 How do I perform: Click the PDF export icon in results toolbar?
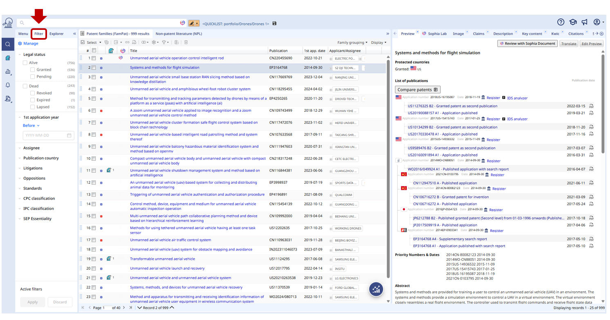coord(133,43)
